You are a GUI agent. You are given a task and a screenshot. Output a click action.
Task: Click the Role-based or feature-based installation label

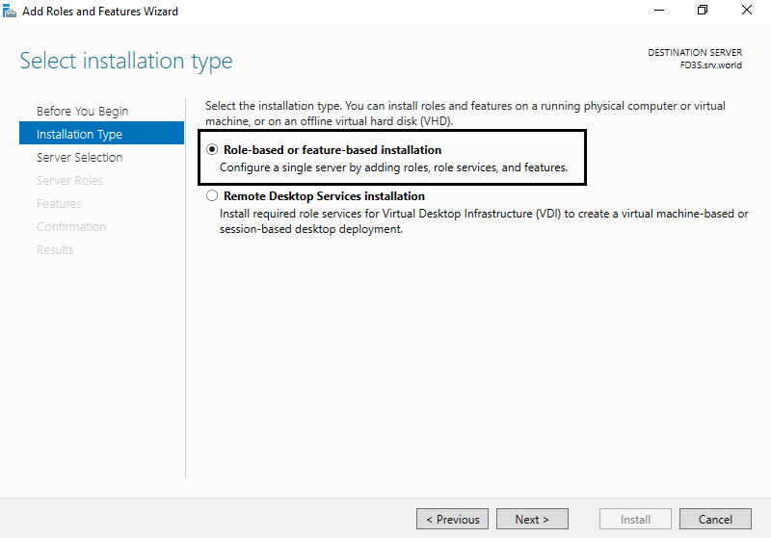(x=332, y=150)
